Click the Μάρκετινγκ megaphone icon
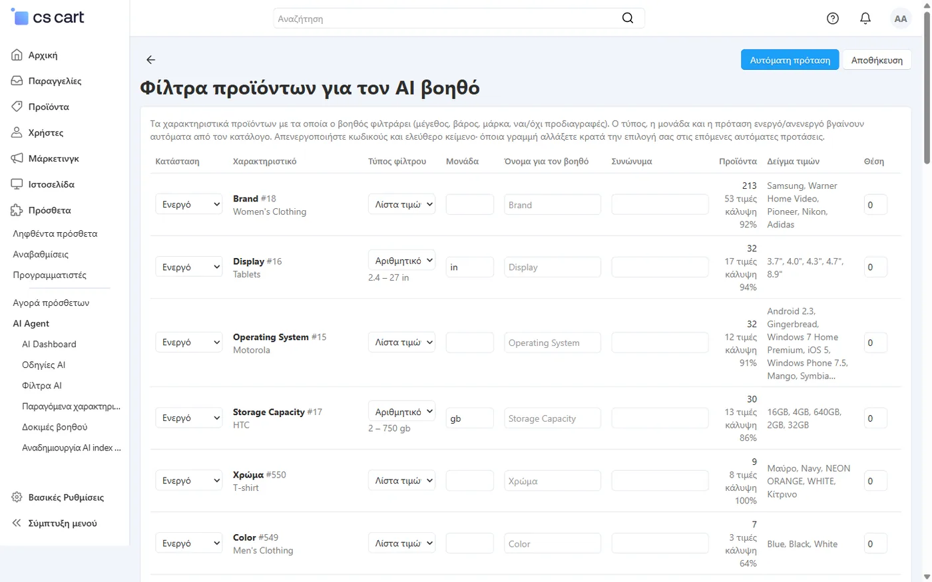This screenshot has width=932, height=582. tap(17, 158)
